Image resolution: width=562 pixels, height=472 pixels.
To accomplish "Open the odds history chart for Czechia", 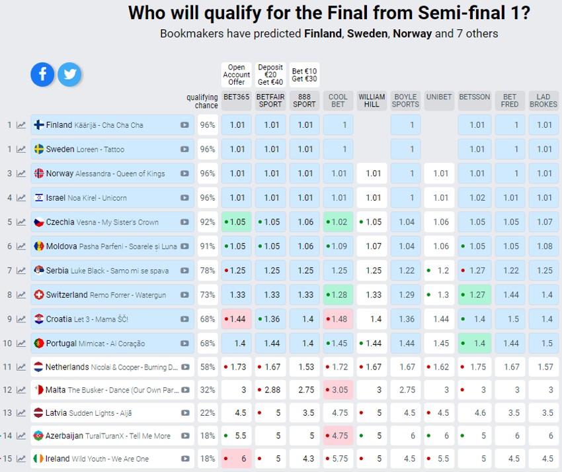I will 21,222.
